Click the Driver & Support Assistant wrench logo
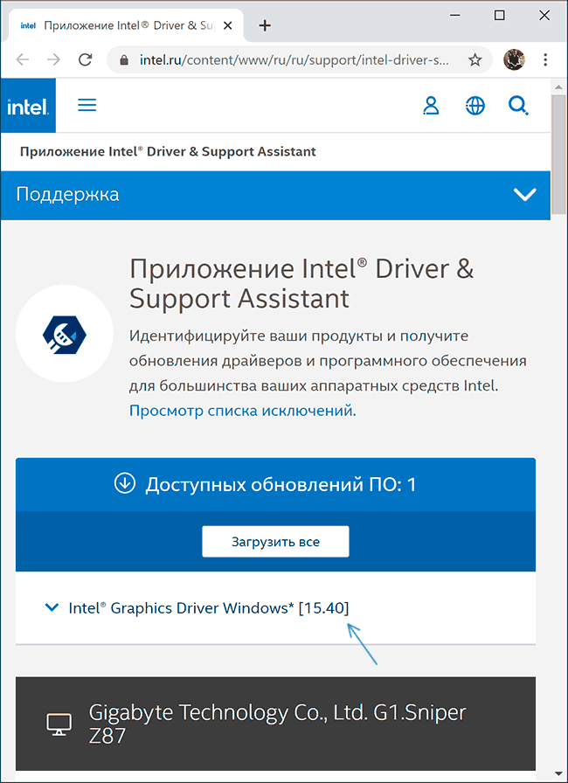Image resolution: width=568 pixels, height=783 pixels. [65, 334]
